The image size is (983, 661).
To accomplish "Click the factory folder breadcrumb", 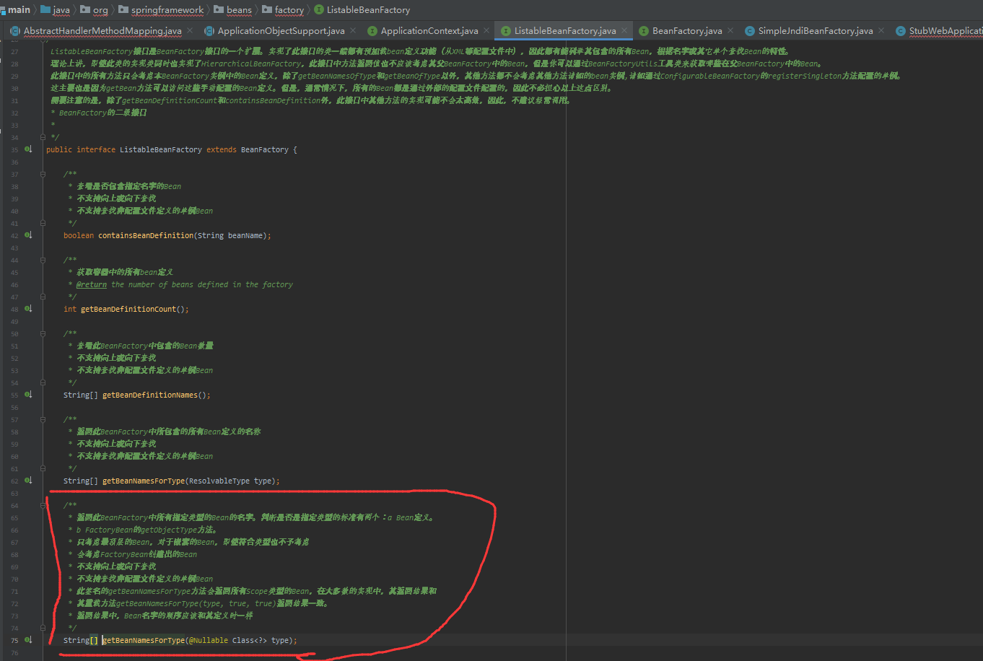I will click(284, 9).
